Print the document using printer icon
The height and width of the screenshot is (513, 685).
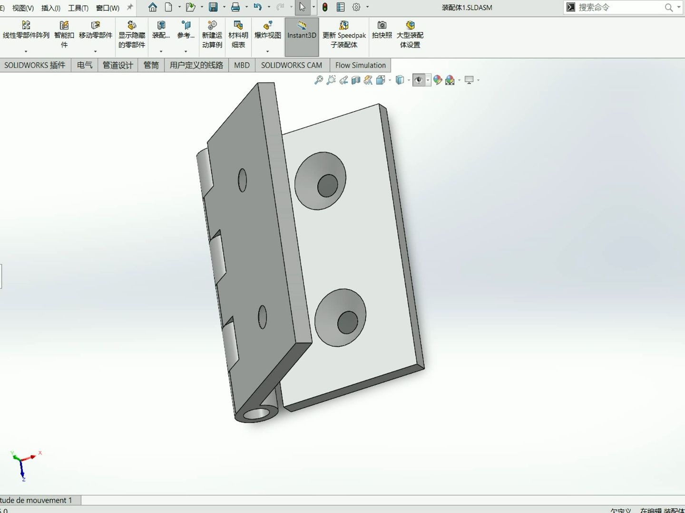235,7
